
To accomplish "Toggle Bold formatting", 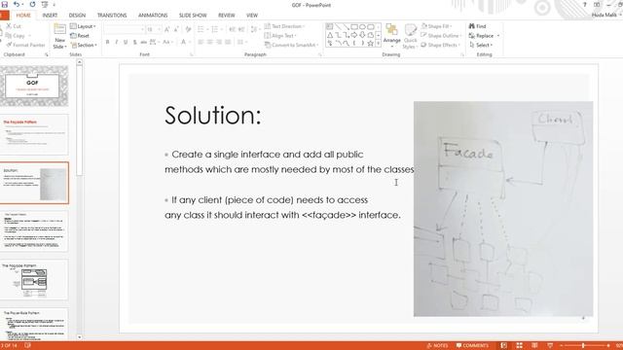I will pyautogui.click(x=107, y=42).
